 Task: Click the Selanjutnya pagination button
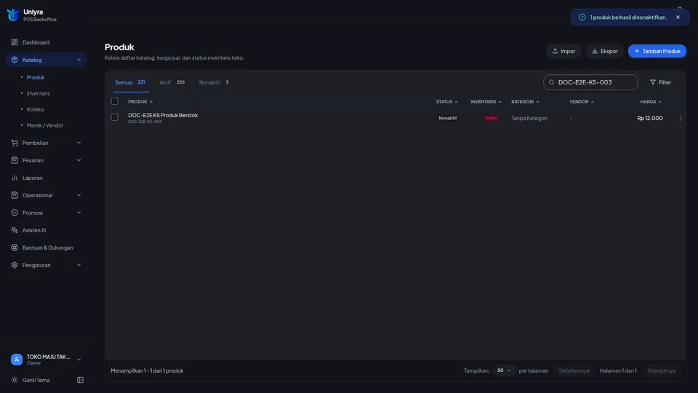pos(661,370)
